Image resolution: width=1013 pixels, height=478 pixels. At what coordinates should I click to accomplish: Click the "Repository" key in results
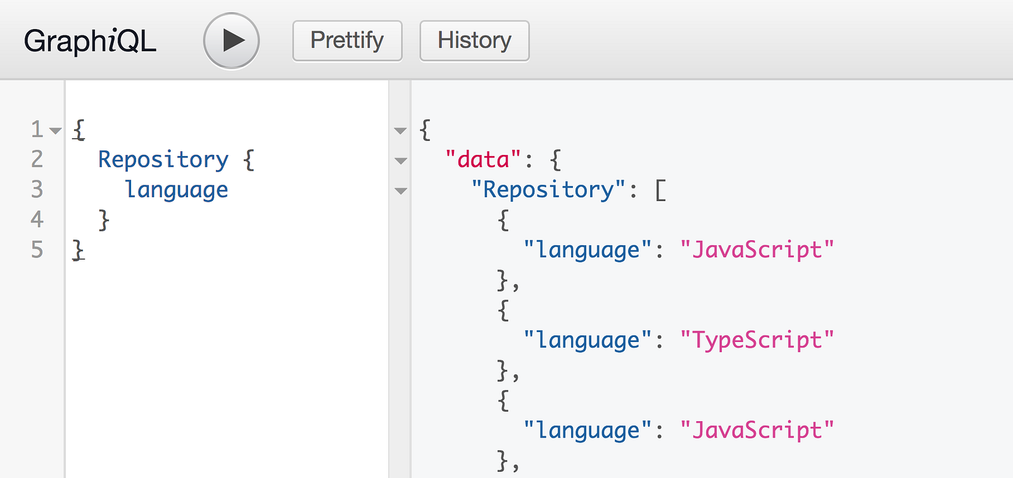[x=549, y=190]
